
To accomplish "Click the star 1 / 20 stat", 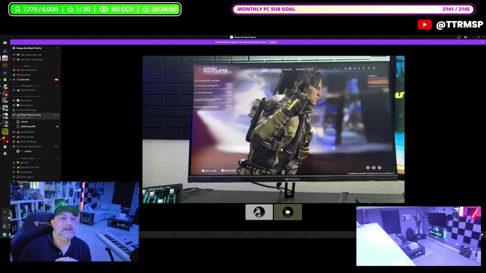I will [x=79, y=9].
